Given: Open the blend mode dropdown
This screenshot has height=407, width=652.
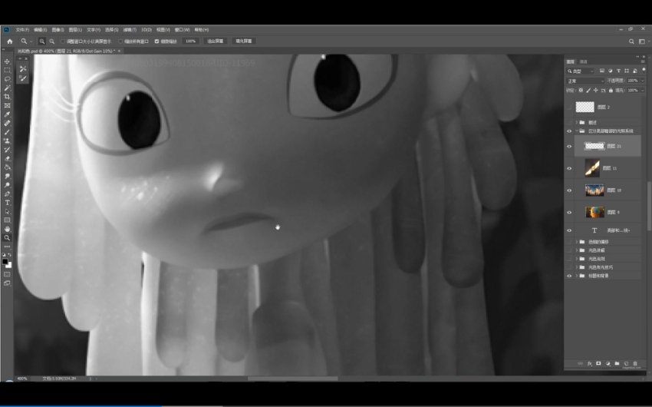Looking at the screenshot, I should [585, 81].
